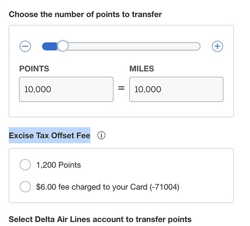Focus the POINTS input showing 10,000
Viewport: 250px width, 226px height.
(66, 89)
